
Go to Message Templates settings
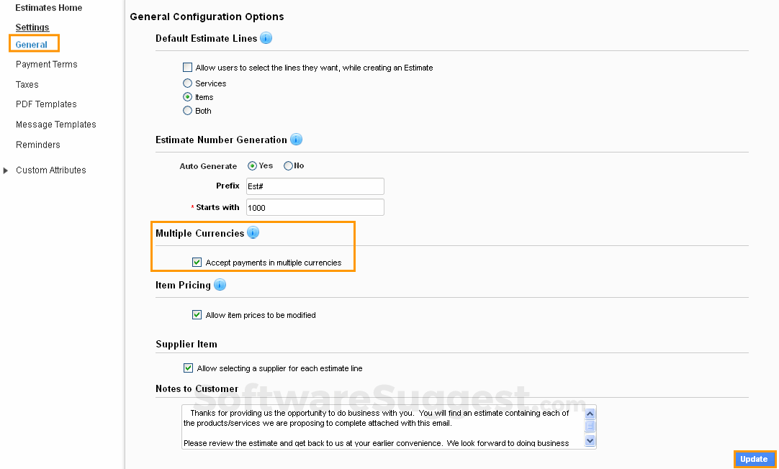[x=55, y=124]
